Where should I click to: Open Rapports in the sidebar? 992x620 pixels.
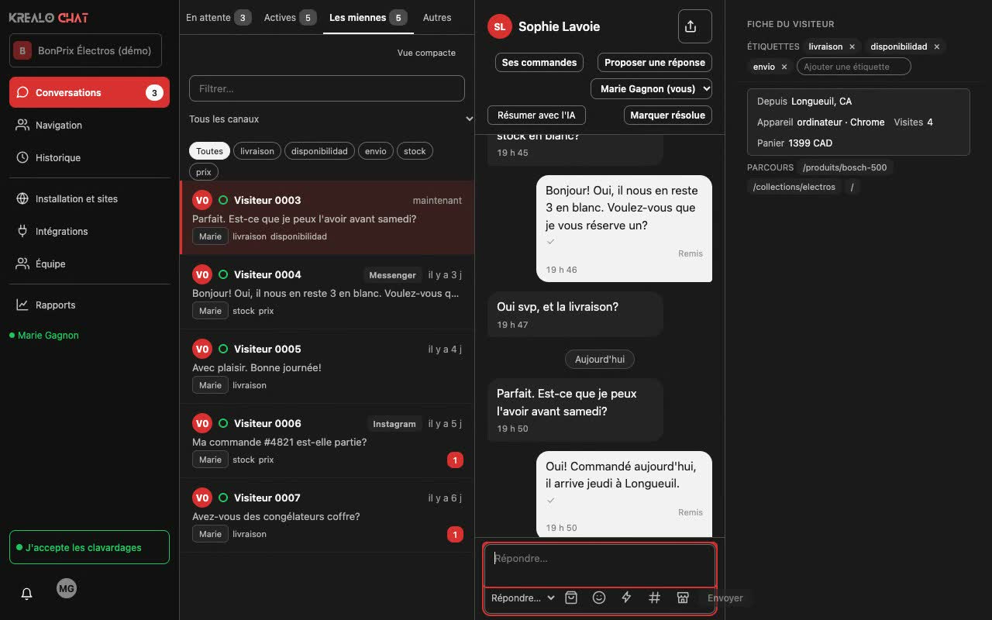pyautogui.click(x=89, y=305)
